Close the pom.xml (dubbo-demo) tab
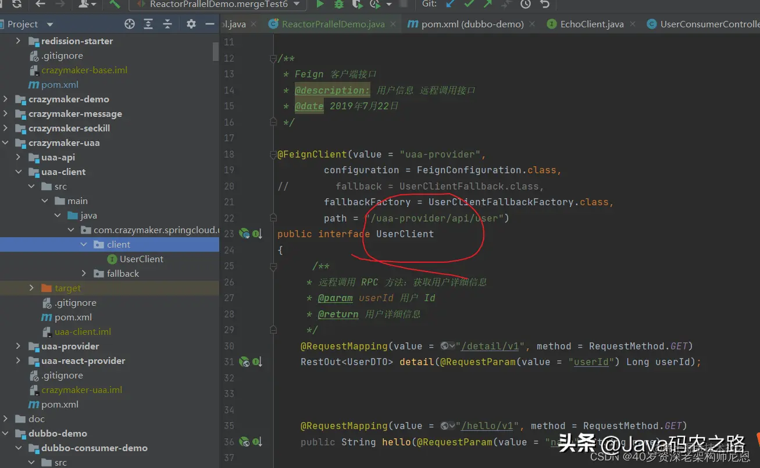This screenshot has width=760, height=468. pos(533,24)
